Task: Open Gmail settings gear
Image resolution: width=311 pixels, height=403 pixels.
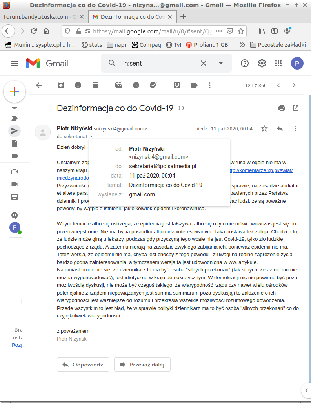Action: [x=262, y=63]
